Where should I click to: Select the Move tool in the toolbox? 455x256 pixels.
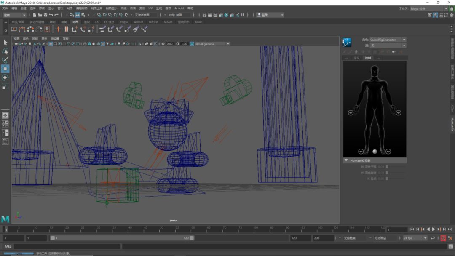pos(5,69)
